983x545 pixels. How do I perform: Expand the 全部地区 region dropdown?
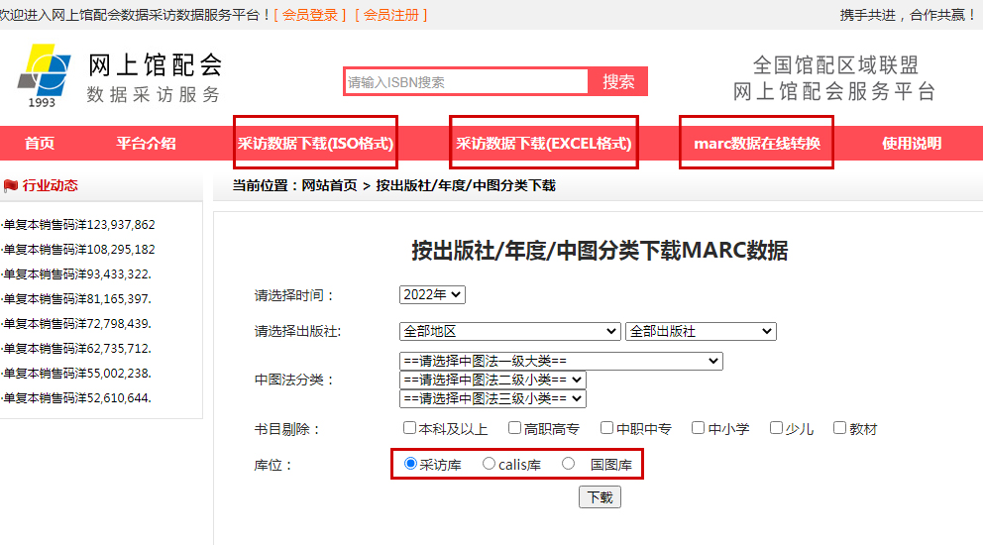click(509, 331)
